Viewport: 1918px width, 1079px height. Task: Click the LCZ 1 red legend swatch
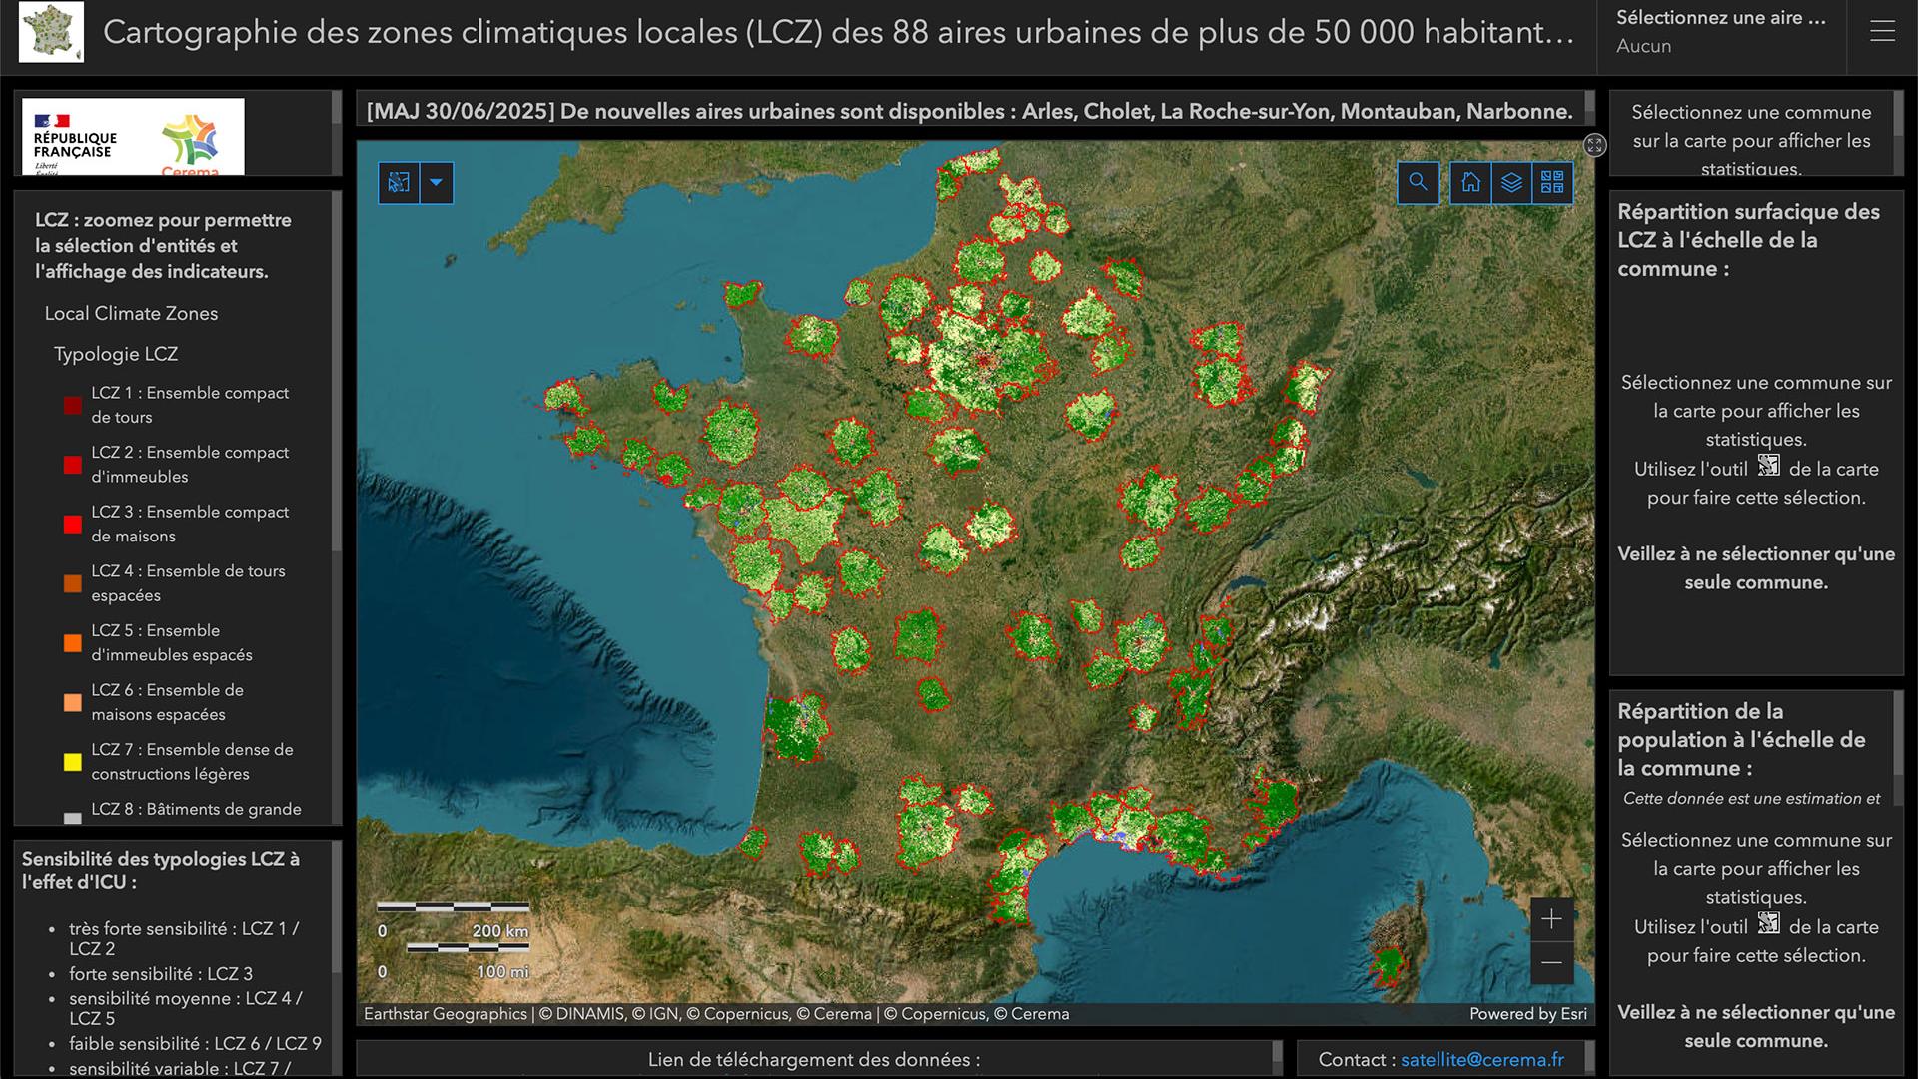[72, 405]
